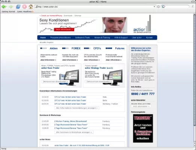Image resolution: width=196 pixels, height=150 pixels.
Task: Click Direkt zur Kontoeröffnung link
Action: tap(51, 16)
